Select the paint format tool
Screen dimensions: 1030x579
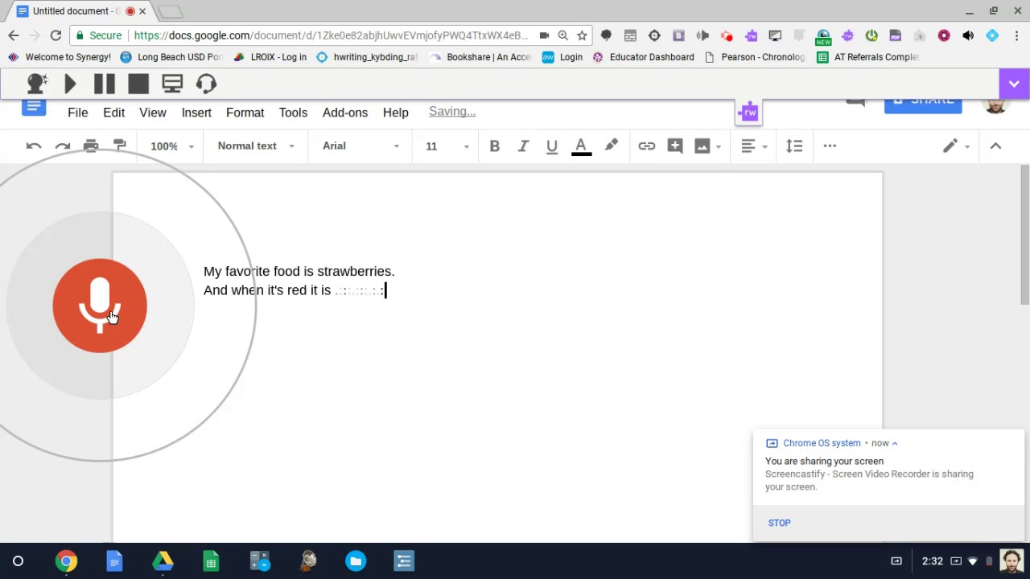[119, 146]
